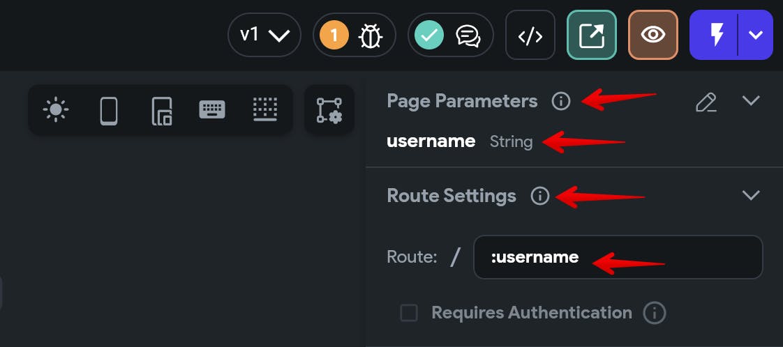Edit page parameters with pencil icon
783x347 pixels.
coord(706,102)
